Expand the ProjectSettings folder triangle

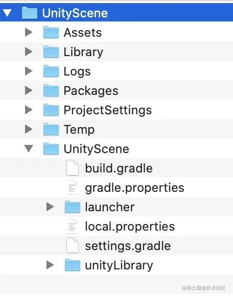pos(29,110)
